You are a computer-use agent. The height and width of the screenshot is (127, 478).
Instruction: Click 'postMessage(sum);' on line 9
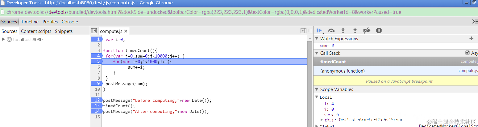126,84
